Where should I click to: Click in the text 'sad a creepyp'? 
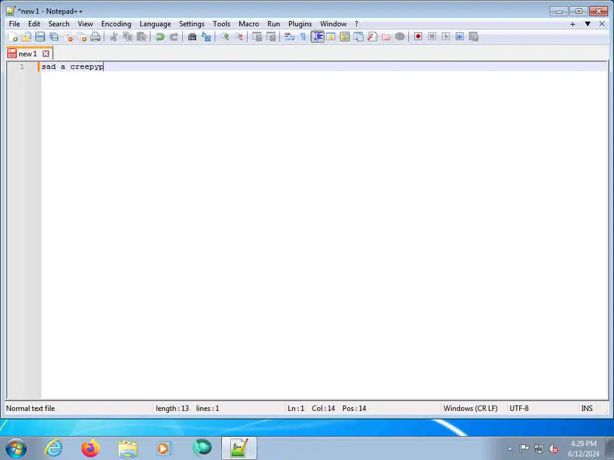73,67
